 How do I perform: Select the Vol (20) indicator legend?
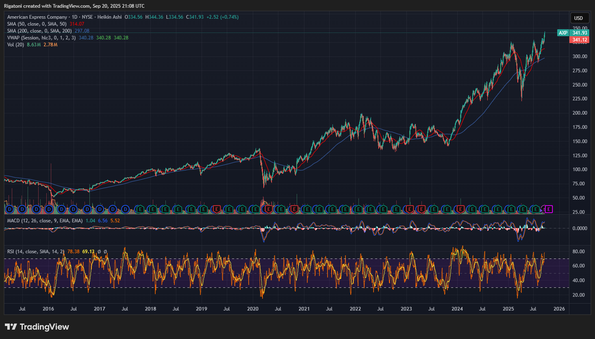click(15, 45)
